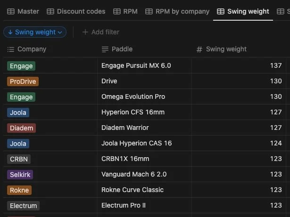Click the table icon on the Swing weight tab

(221, 11)
